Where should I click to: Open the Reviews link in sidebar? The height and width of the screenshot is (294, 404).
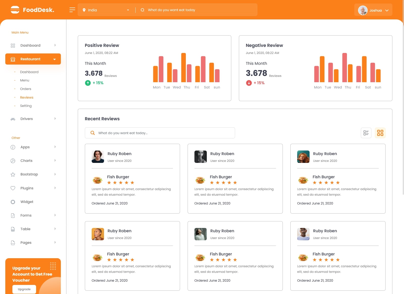[27, 98]
